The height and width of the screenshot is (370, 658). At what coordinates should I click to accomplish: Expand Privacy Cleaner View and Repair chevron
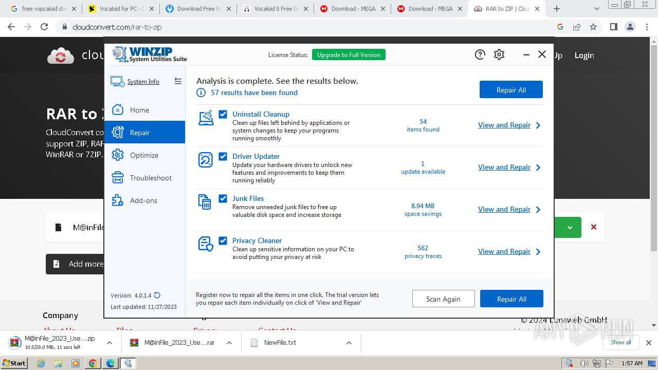(x=538, y=251)
